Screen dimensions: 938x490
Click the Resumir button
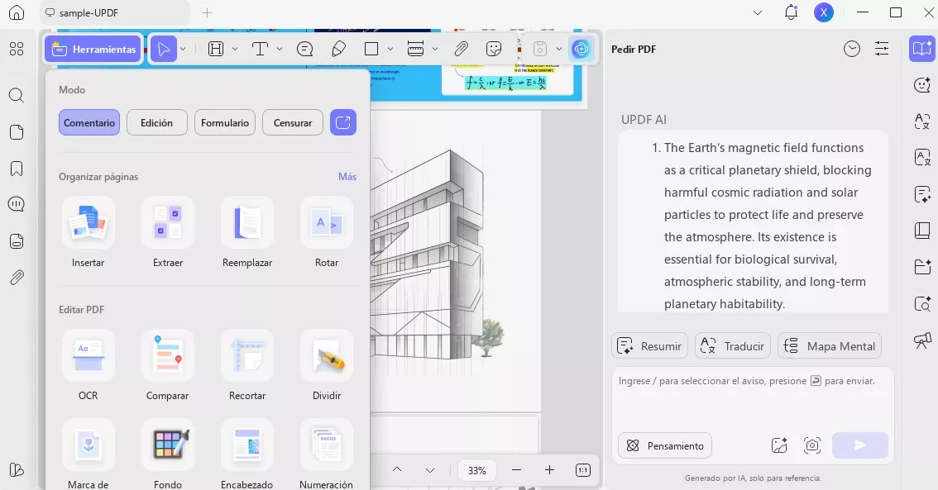click(649, 346)
